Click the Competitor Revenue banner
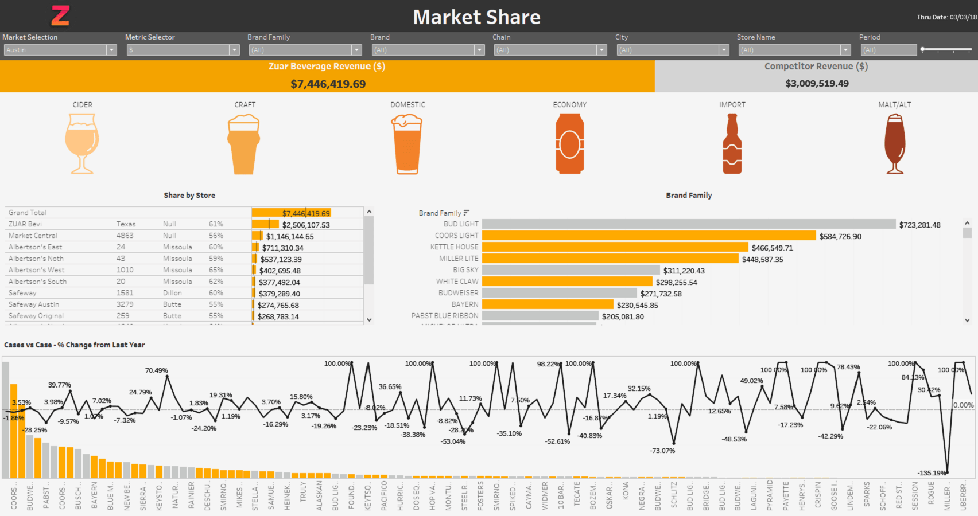Viewport: 978px width, 516px height. (x=816, y=76)
